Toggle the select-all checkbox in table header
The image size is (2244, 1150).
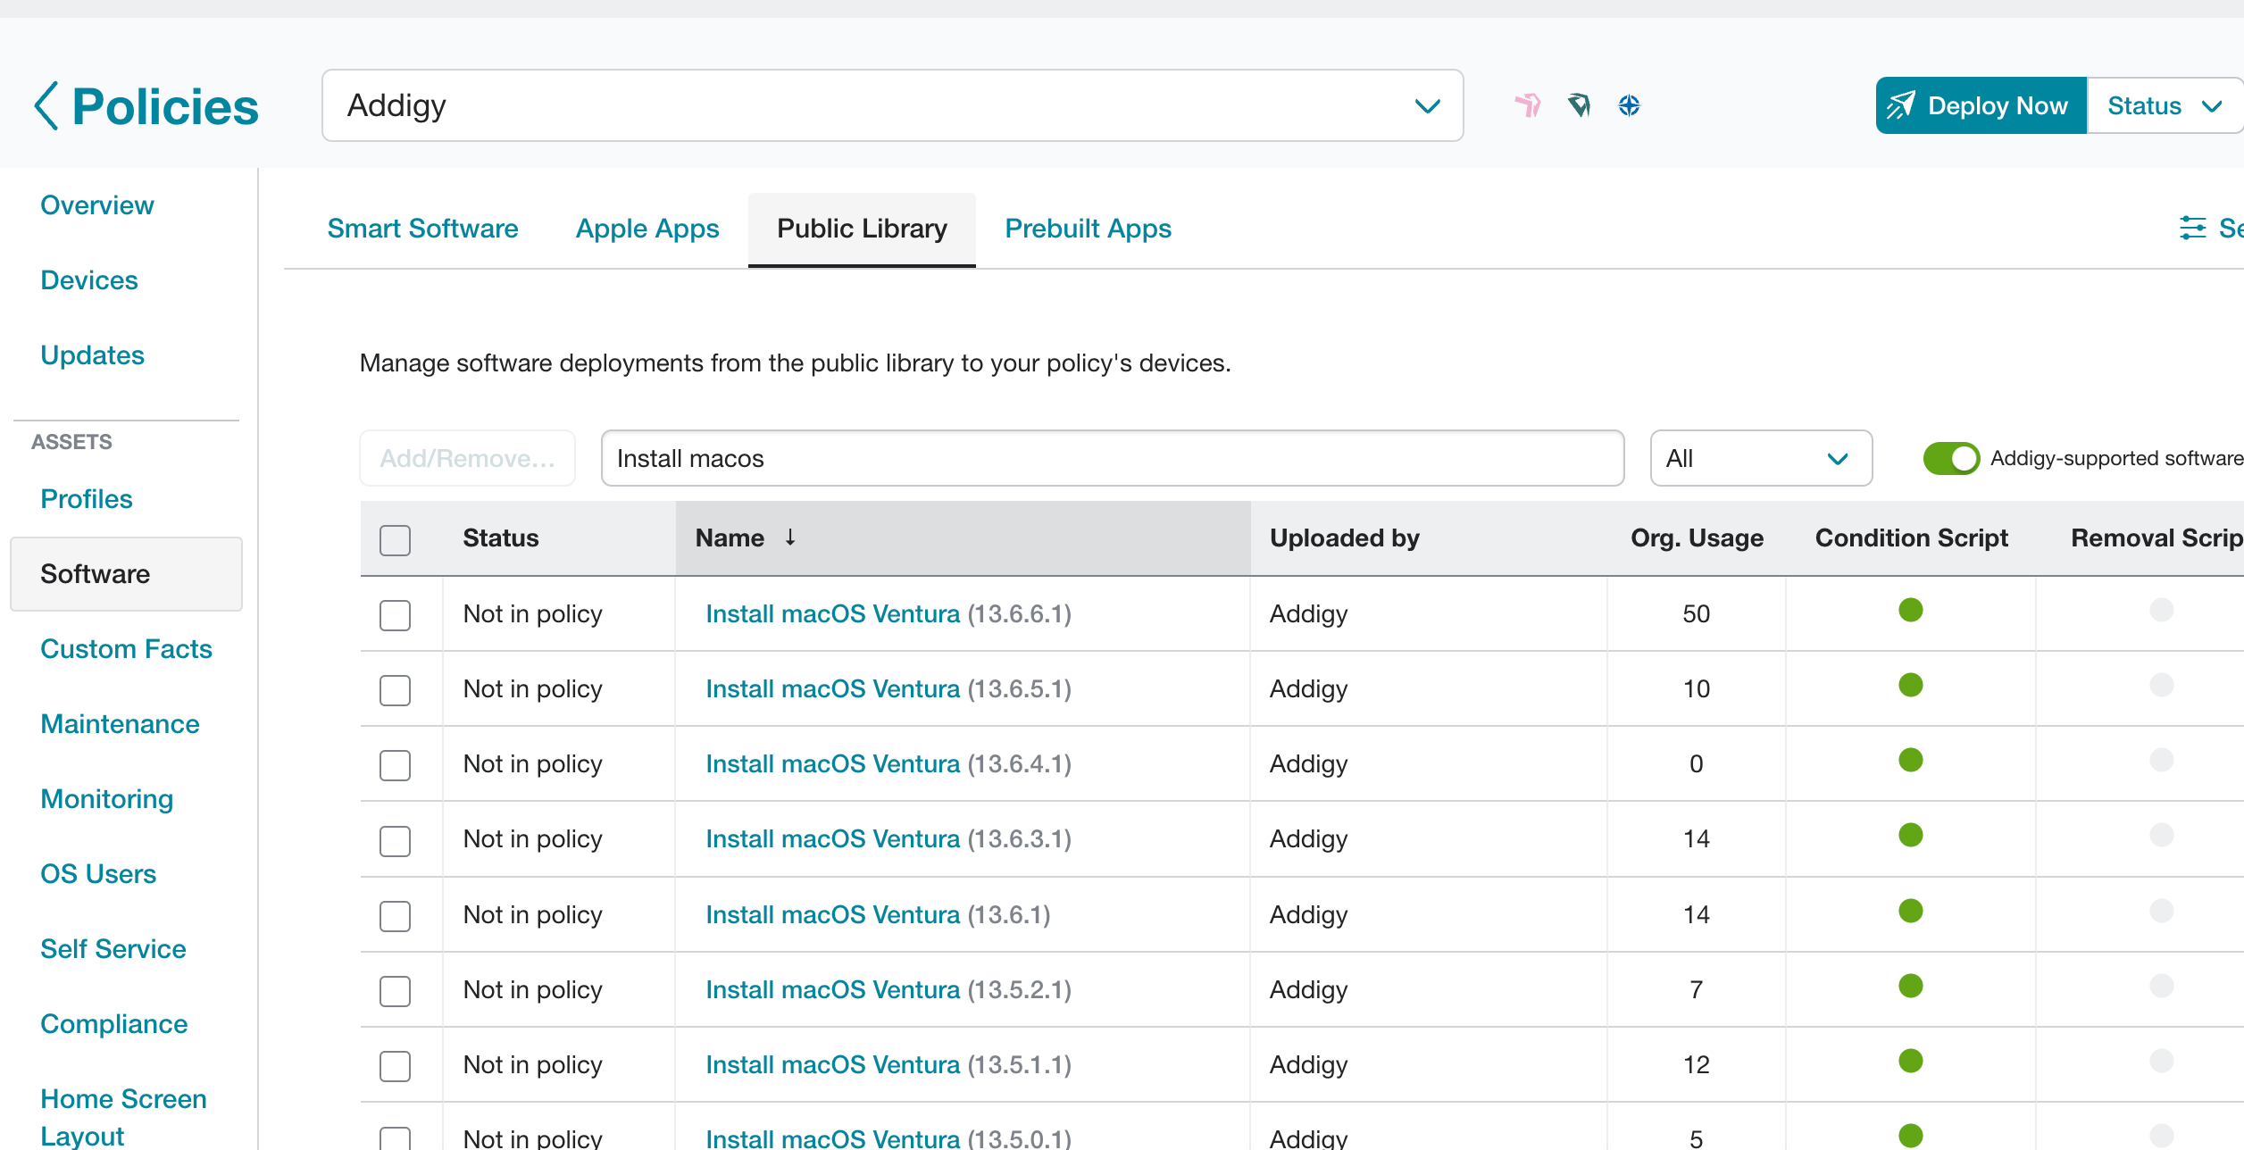(395, 540)
